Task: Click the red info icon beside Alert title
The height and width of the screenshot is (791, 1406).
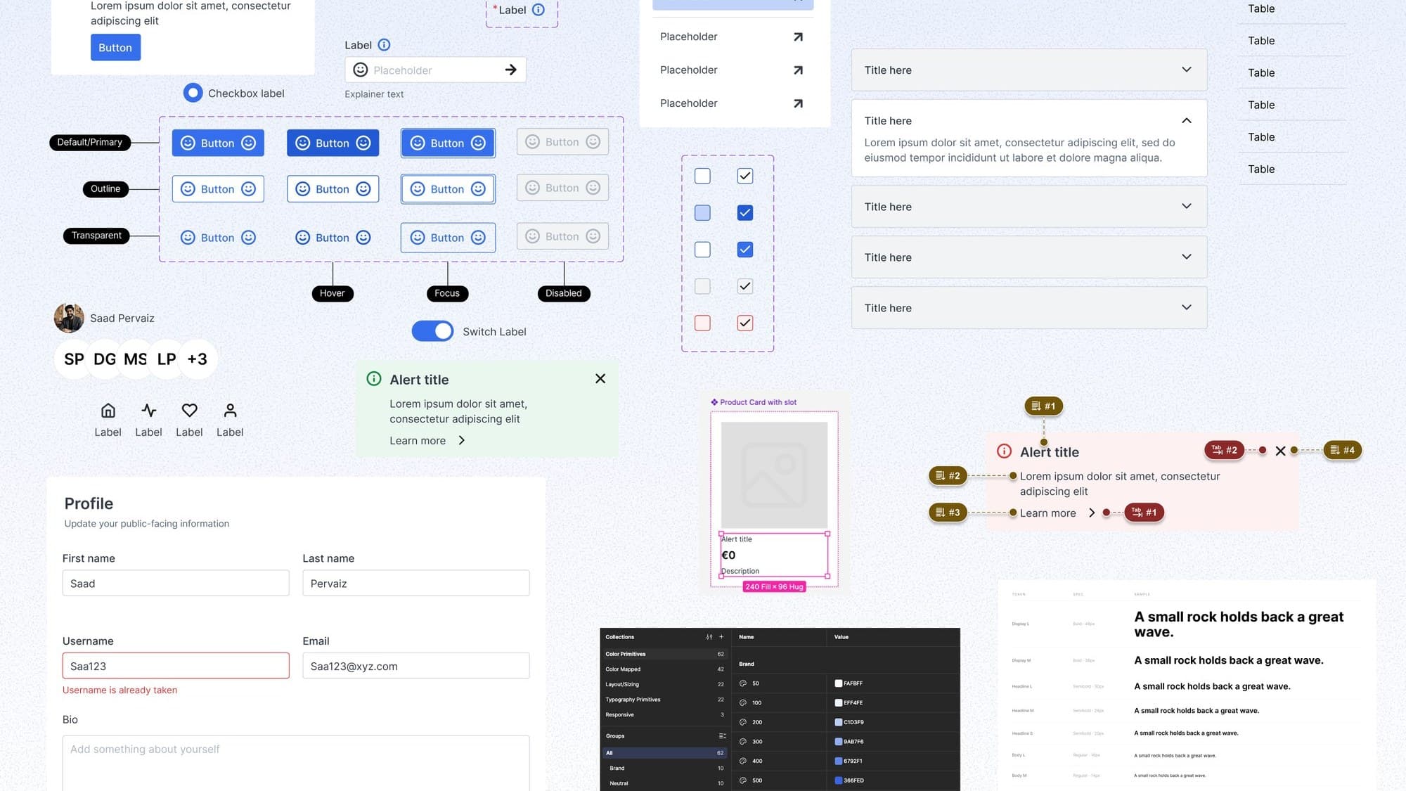Action: point(1004,451)
